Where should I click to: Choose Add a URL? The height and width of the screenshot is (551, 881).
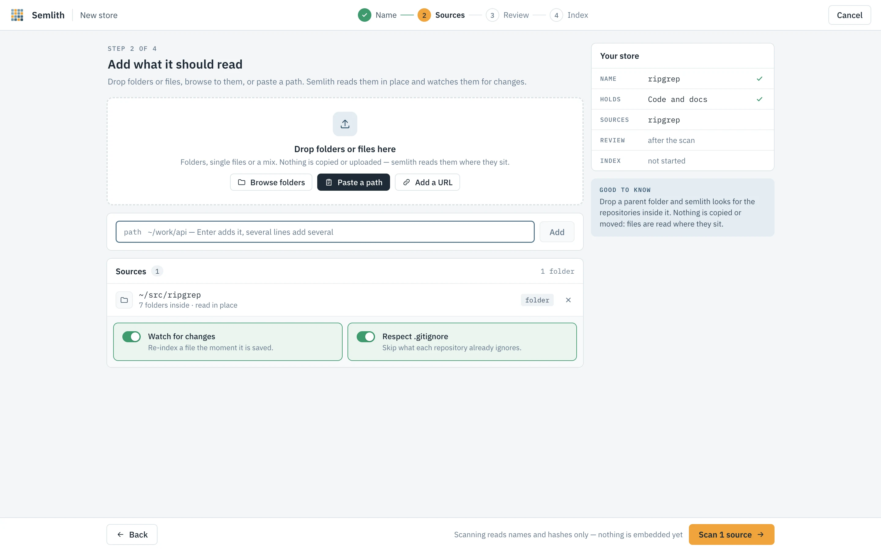[427, 182]
